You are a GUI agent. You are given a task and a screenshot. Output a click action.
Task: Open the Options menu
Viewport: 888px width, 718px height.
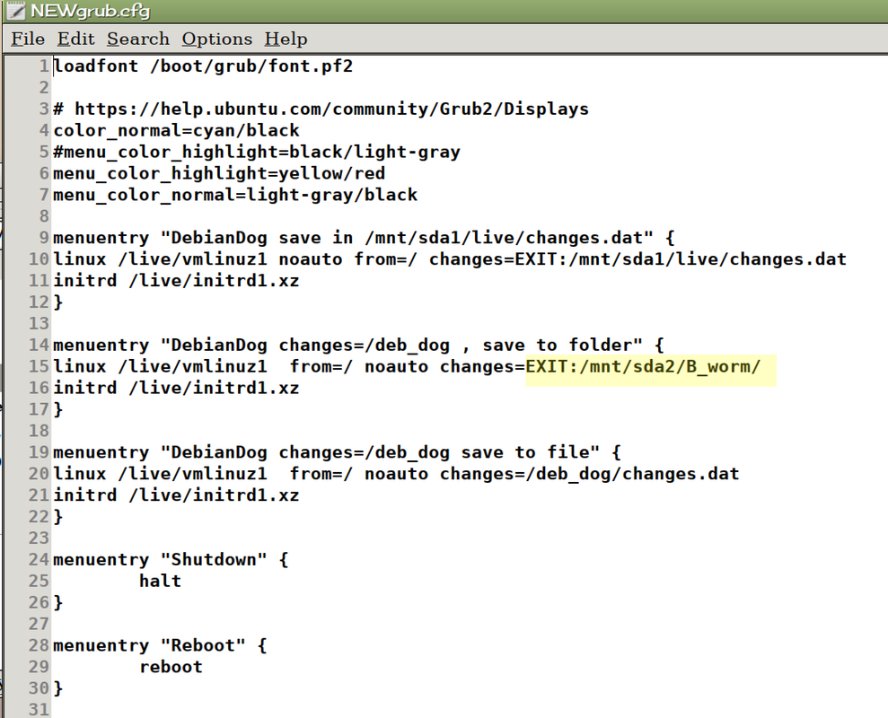click(217, 39)
